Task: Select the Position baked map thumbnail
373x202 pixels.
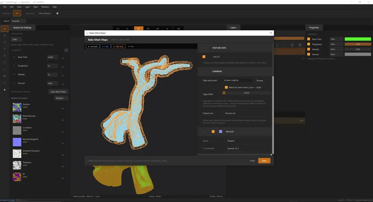Action: [x=17, y=107]
